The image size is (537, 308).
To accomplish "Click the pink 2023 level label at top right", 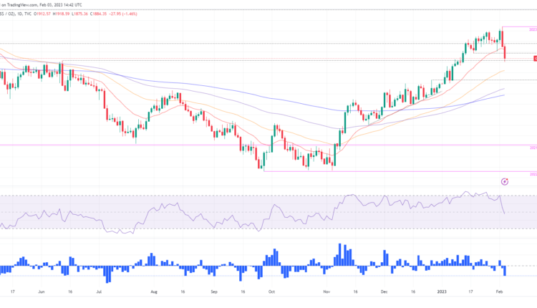I will pos(533,29).
